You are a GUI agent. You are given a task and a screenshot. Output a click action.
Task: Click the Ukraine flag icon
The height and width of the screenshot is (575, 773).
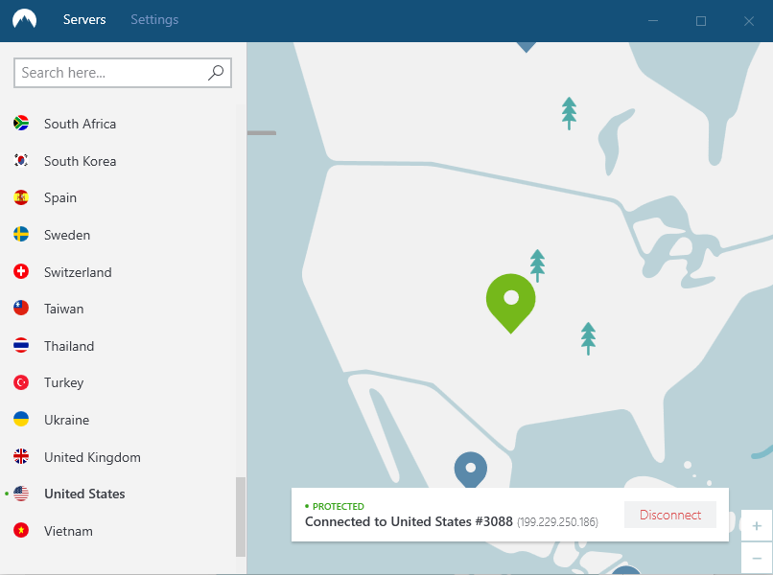point(21,420)
